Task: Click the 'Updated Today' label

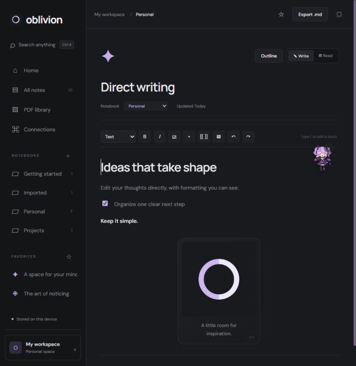Action: click(x=191, y=106)
